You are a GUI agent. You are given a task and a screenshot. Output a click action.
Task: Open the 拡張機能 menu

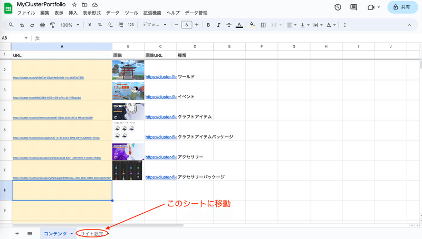tap(152, 13)
